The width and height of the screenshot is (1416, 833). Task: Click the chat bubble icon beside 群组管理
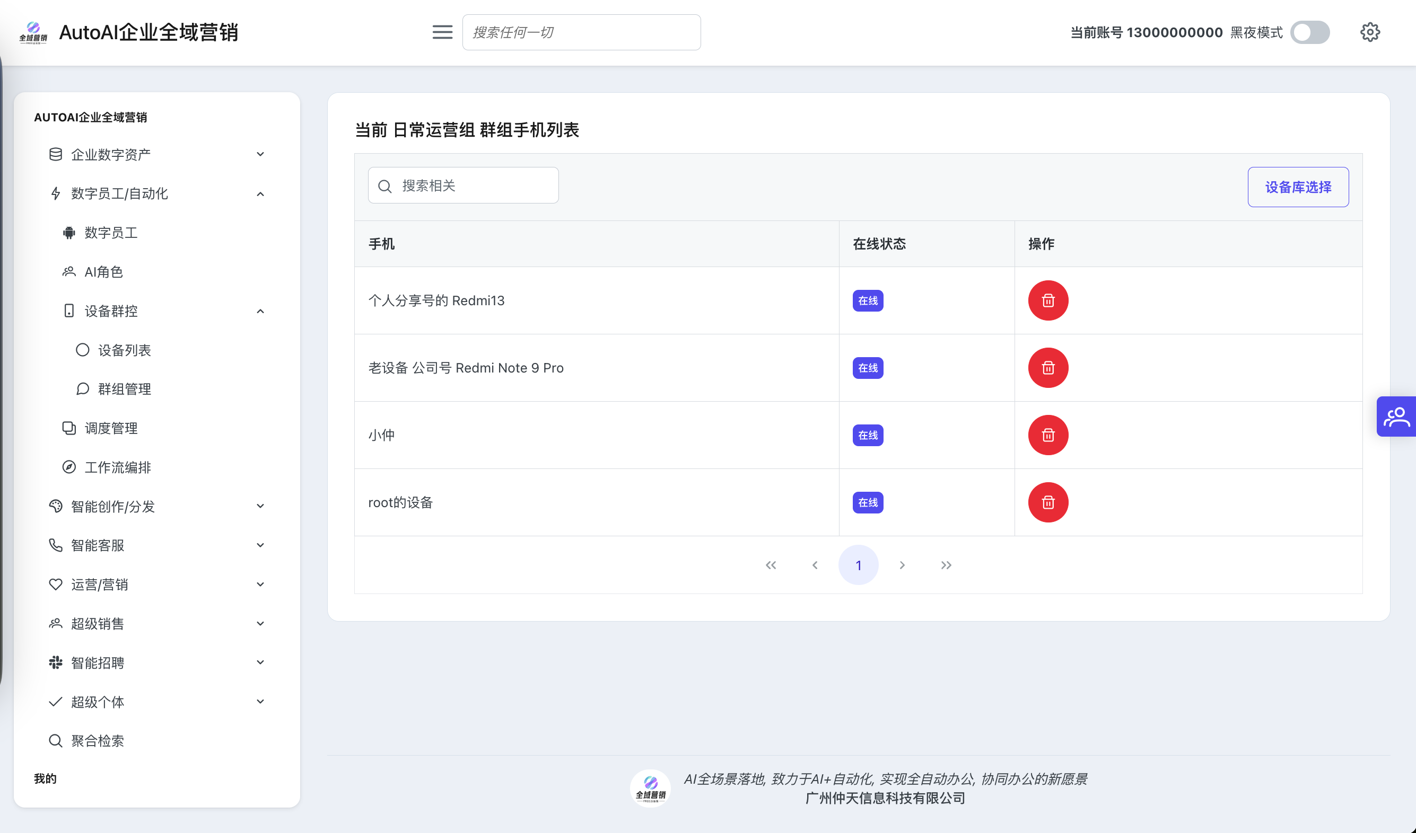(82, 389)
